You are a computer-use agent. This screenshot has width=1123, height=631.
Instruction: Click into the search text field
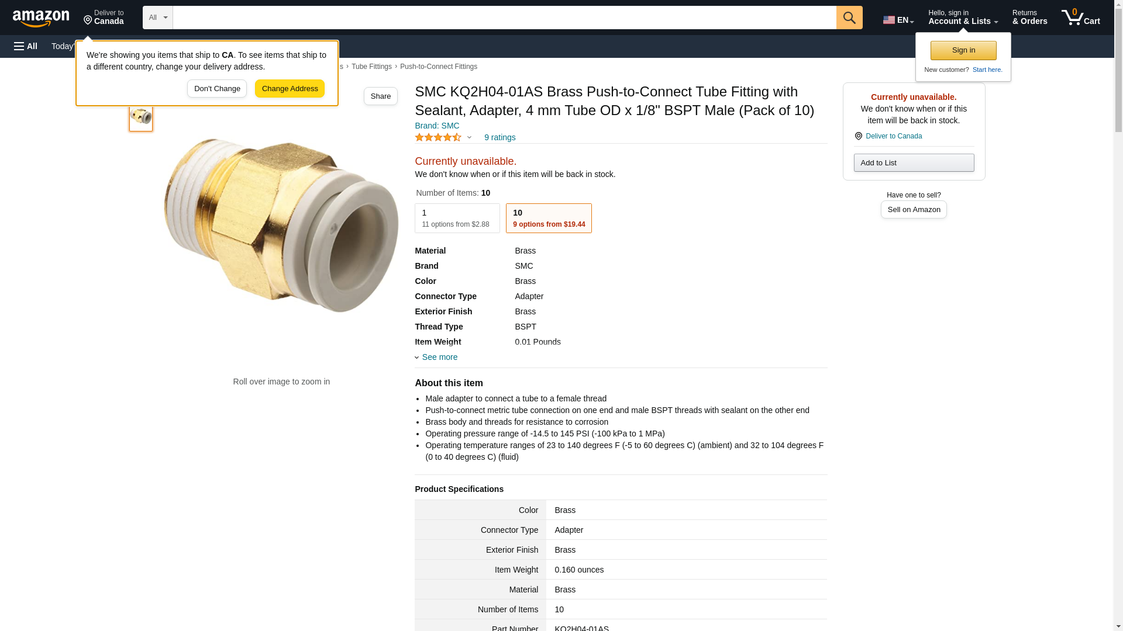[x=504, y=18]
